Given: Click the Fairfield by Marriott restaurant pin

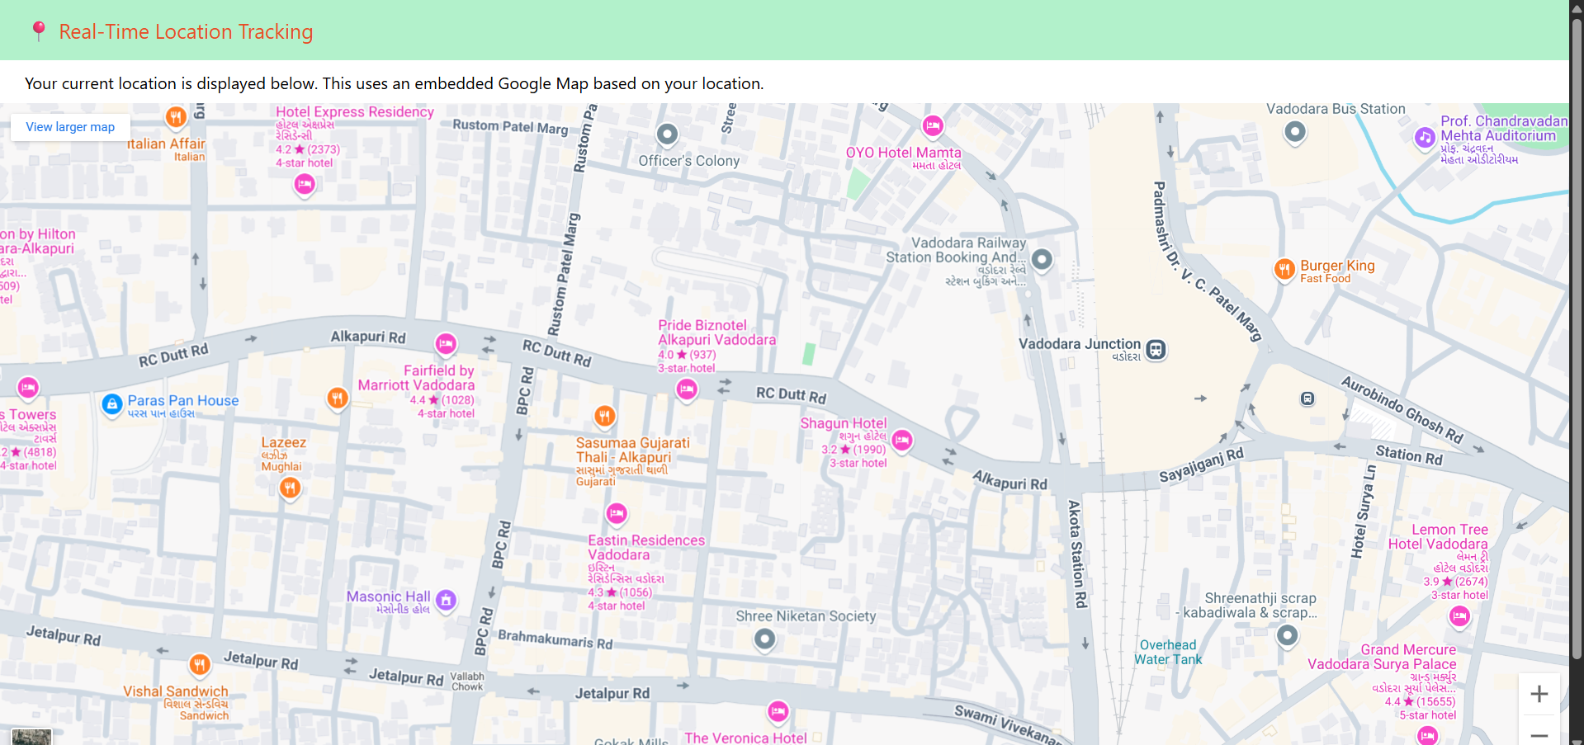Looking at the screenshot, I should coord(337,398).
